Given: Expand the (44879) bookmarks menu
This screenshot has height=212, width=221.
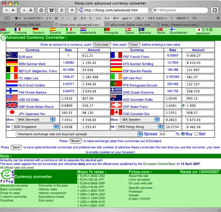Looking at the screenshot, I should pos(33,18).
